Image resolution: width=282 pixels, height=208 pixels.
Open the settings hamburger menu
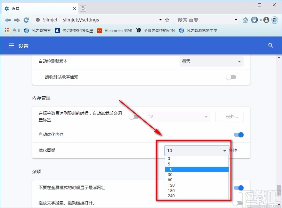(x=11, y=45)
